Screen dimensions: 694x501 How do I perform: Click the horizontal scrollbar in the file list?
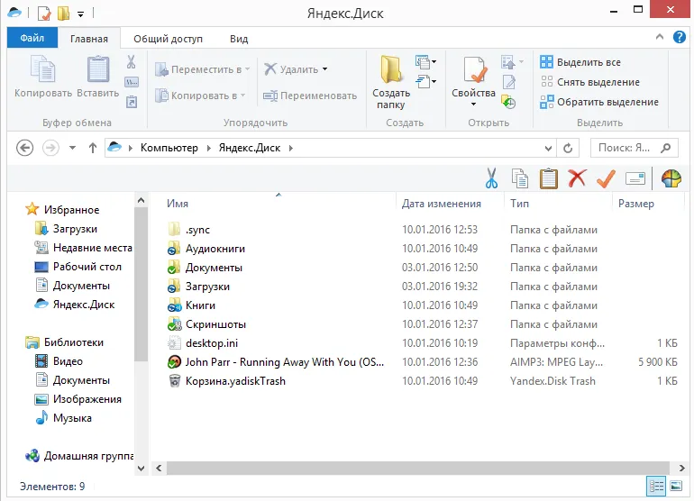click(x=418, y=468)
